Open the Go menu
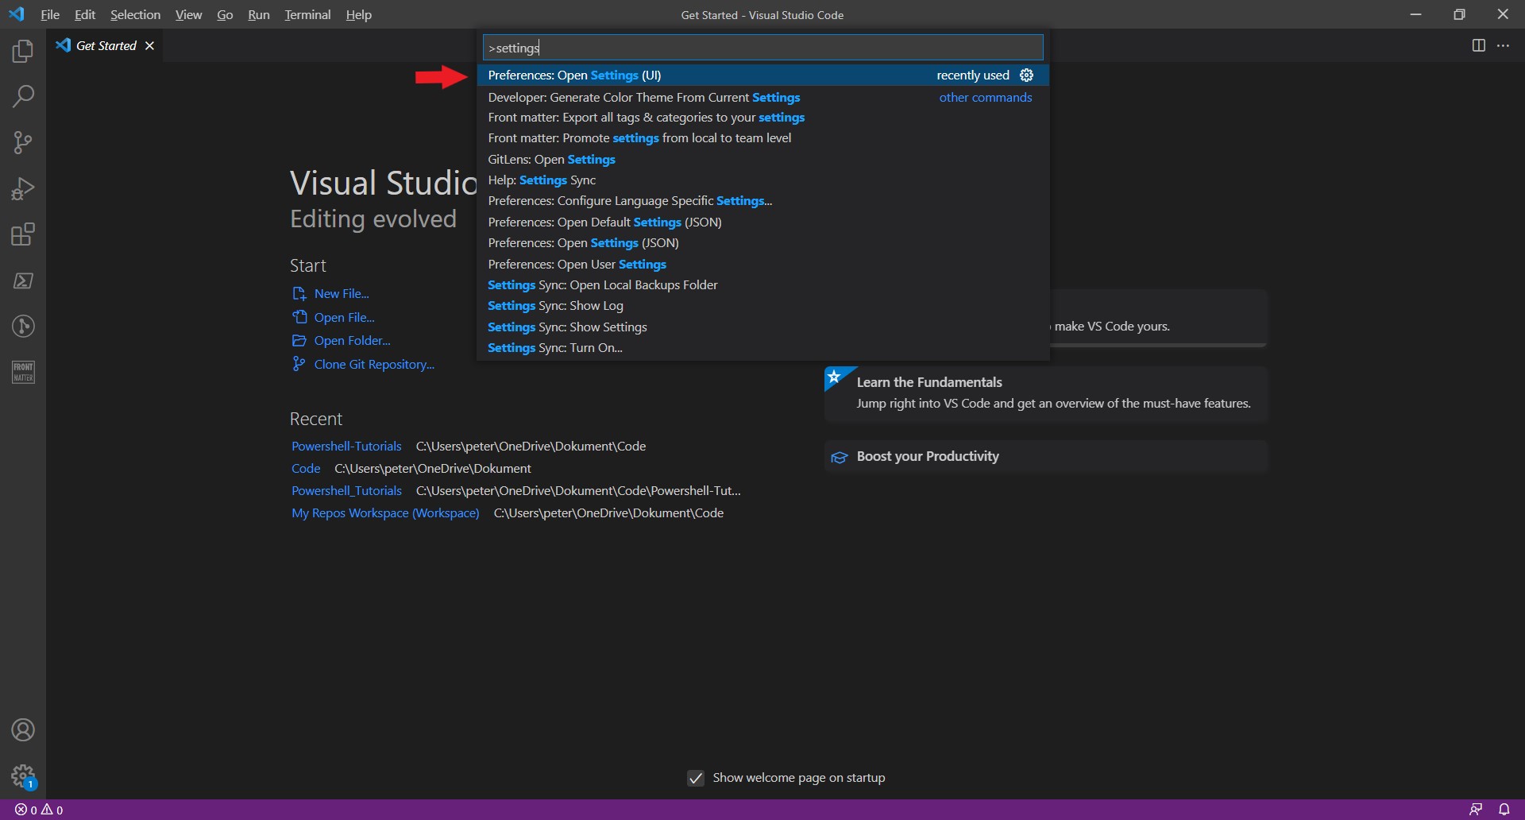 point(225,14)
